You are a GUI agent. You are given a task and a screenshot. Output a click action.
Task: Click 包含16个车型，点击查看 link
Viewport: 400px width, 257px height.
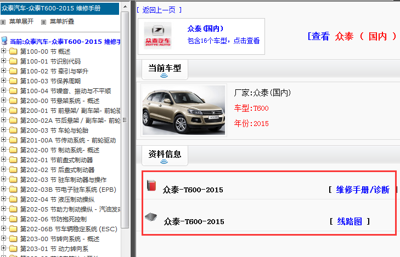pos(223,41)
